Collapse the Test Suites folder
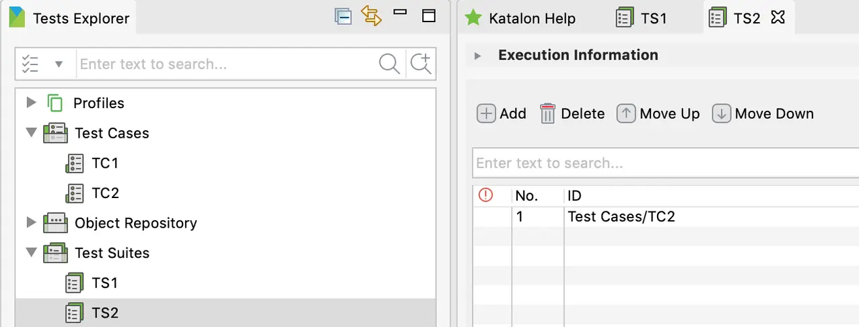Image resolution: width=859 pixels, height=327 pixels. click(x=30, y=253)
